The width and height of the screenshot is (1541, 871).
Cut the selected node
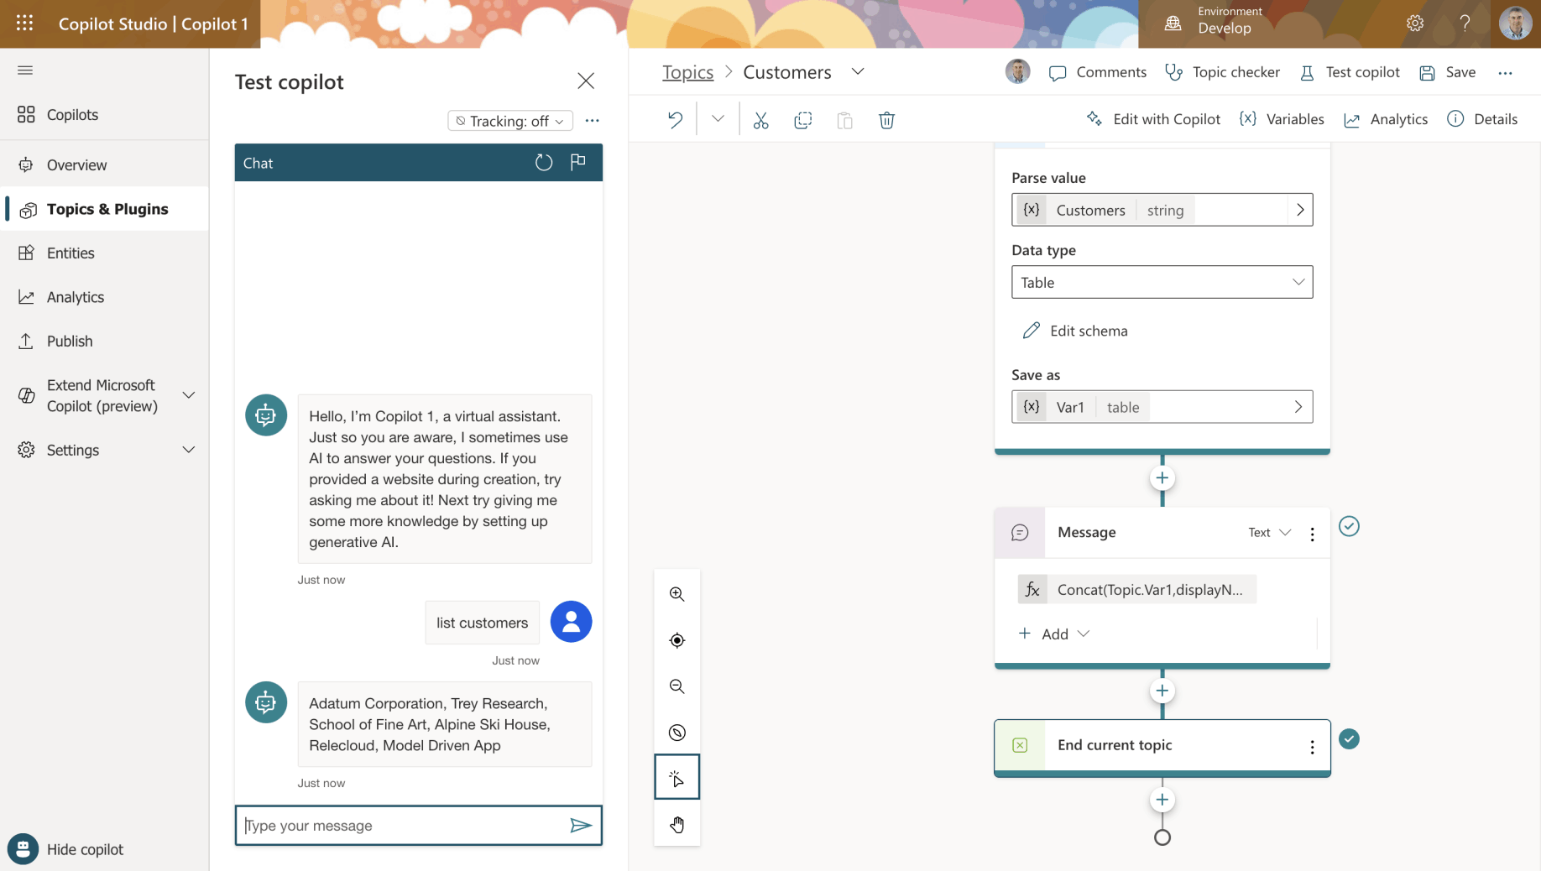(x=760, y=120)
